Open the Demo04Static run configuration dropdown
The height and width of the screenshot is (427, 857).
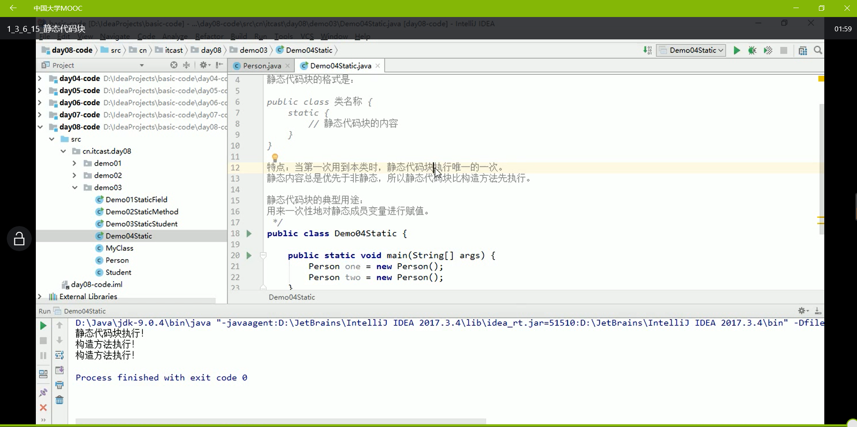[x=691, y=50]
